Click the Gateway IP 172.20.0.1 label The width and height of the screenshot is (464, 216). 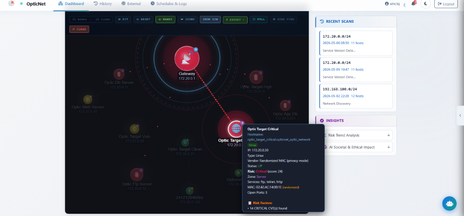(x=187, y=79)
